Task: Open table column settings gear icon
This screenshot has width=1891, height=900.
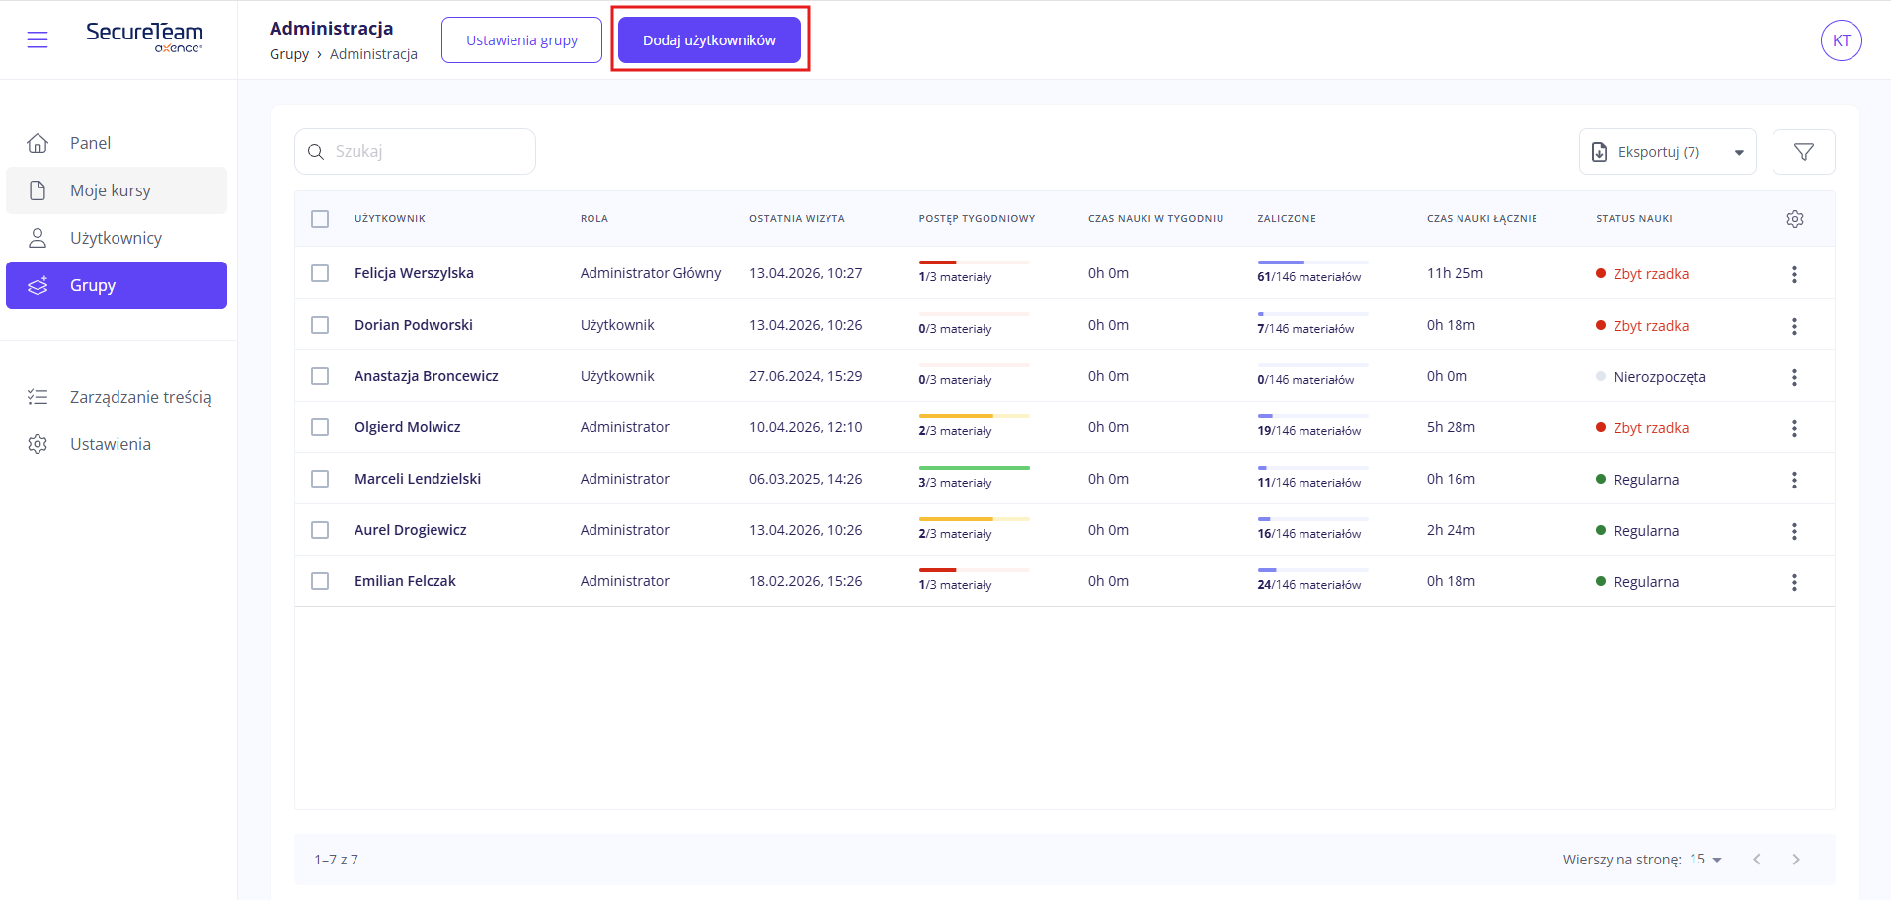Action: (x=1794, y=219)
